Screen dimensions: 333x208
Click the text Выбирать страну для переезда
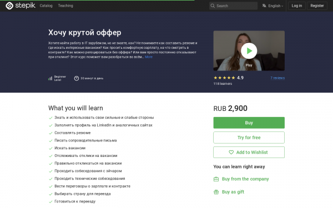83,194
